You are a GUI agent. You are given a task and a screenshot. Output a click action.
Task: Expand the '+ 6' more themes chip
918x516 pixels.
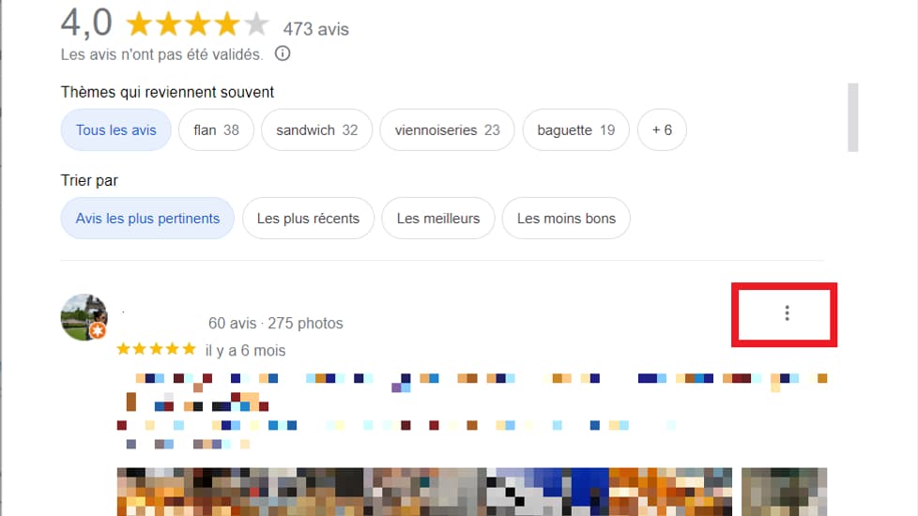pos(662,129)
